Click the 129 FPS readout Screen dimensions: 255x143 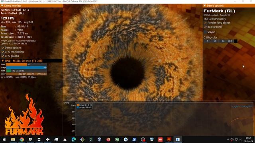(8, 18)
